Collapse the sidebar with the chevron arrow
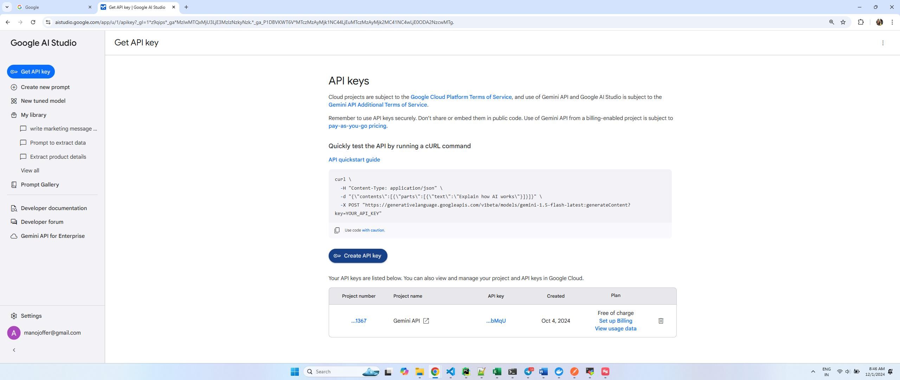Image resolution: width=900 pixels, height=380 pixels. coord(14,350)
